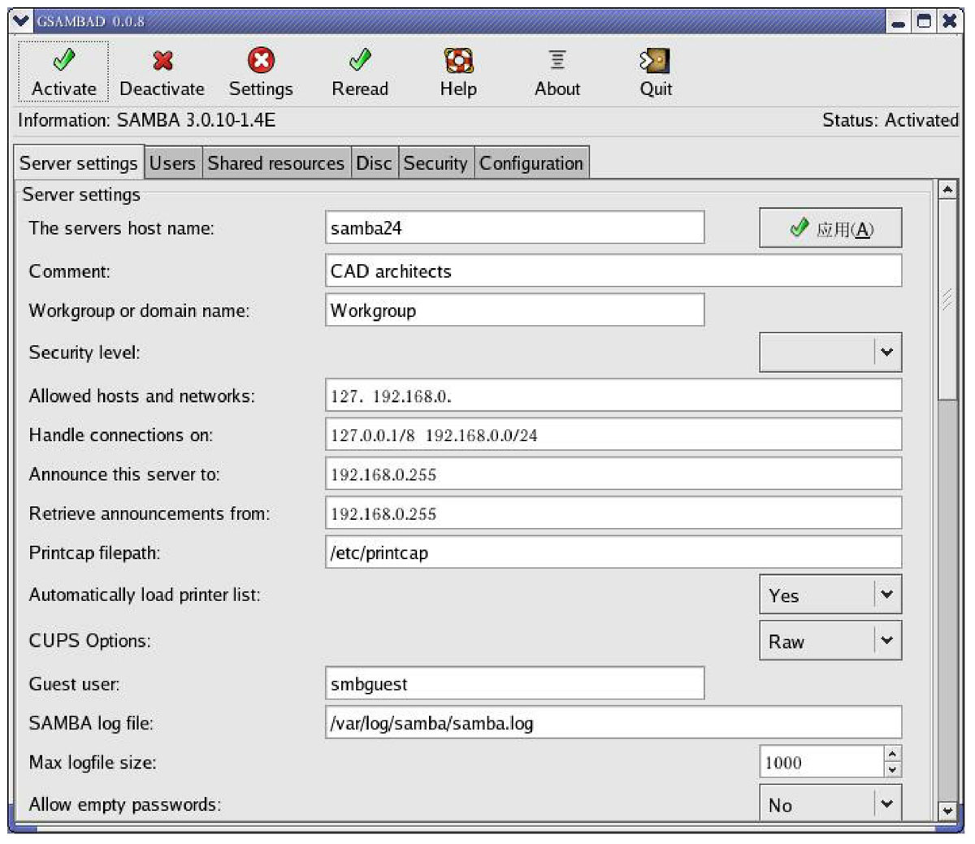Open the window menu icon in title bar
The image size is (975, 844).
tap(22, 21)
